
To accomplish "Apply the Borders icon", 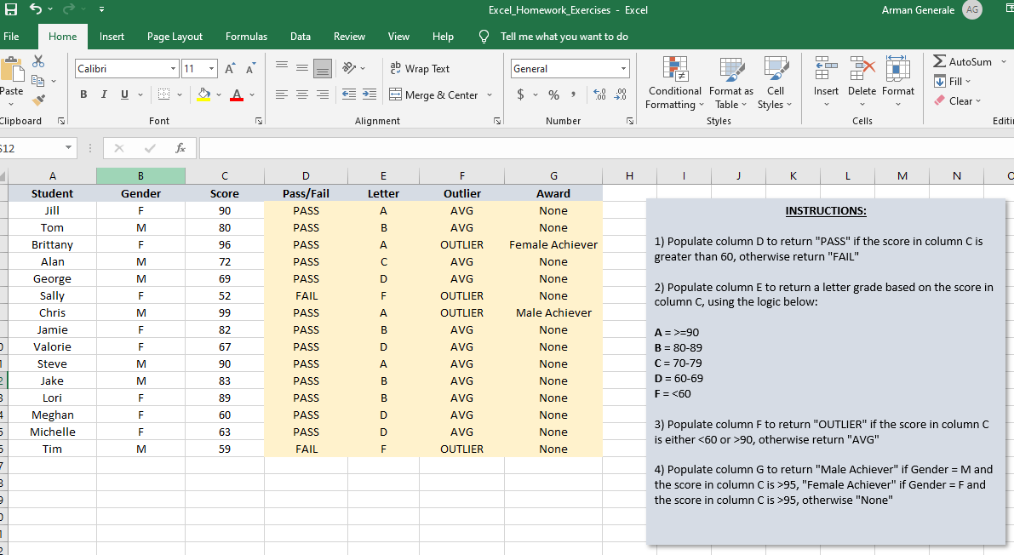I will [x=164, y=94].
